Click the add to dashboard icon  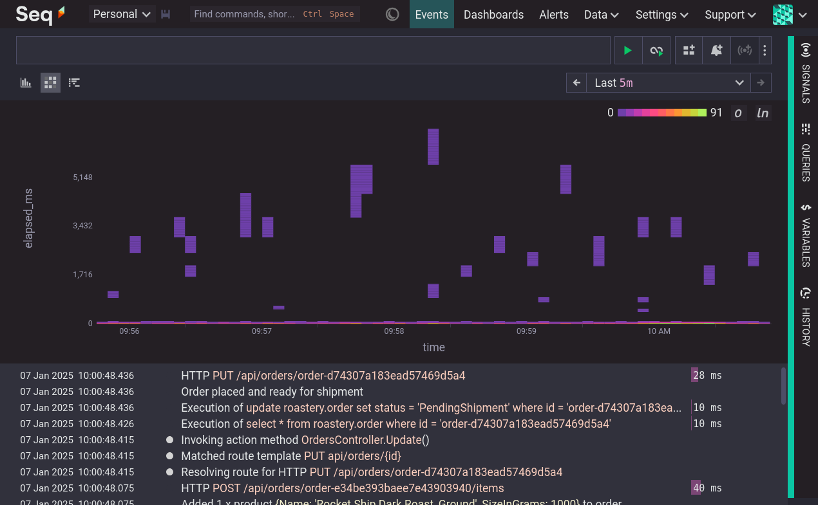coord(689,50)
